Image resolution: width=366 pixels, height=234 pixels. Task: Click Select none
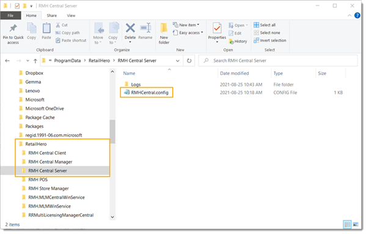(x=267, y=32)
